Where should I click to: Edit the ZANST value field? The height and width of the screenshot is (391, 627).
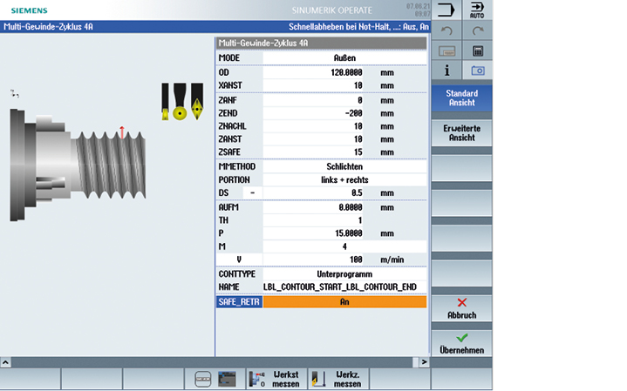click(313, 139)
